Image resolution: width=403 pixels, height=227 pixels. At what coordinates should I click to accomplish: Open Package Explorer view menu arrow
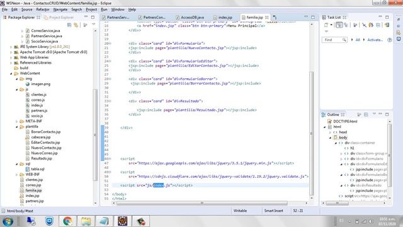(x=94, y=25)
